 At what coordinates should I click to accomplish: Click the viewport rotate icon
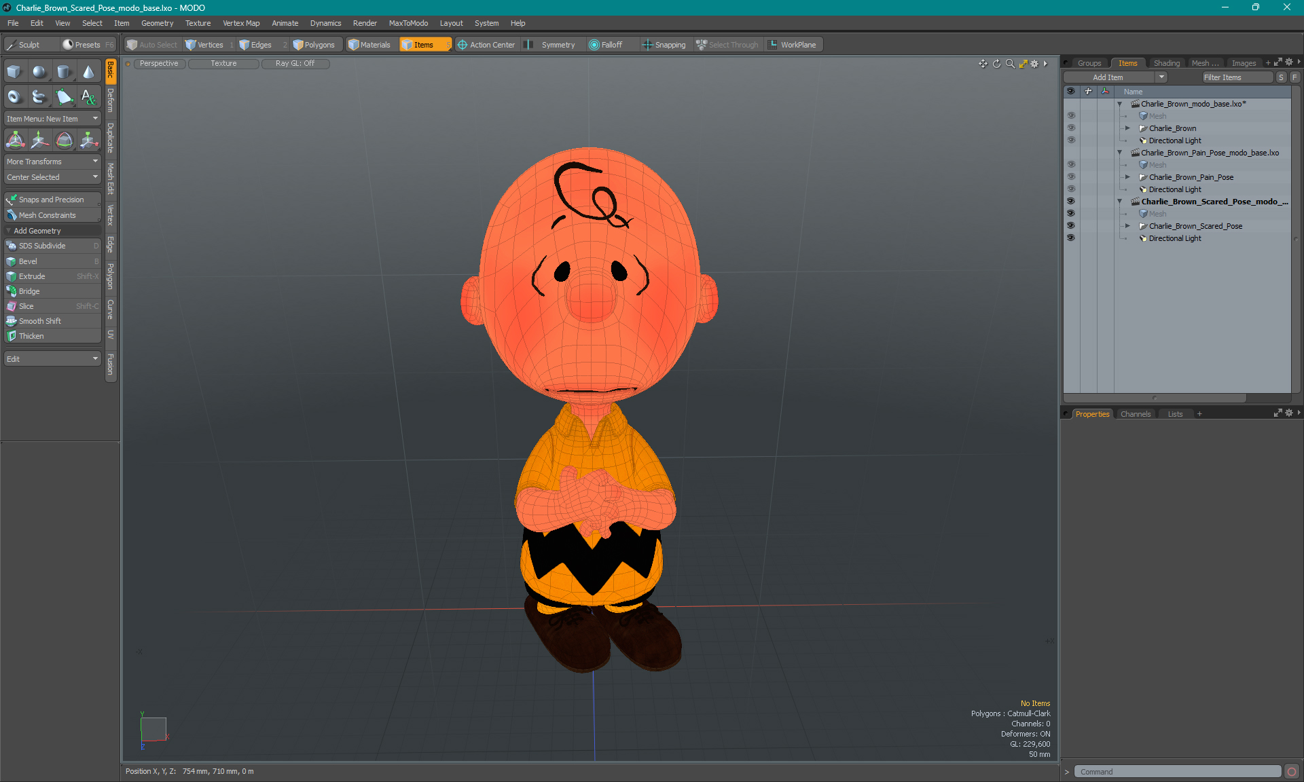pyautogui.click(x=996, y=64)
